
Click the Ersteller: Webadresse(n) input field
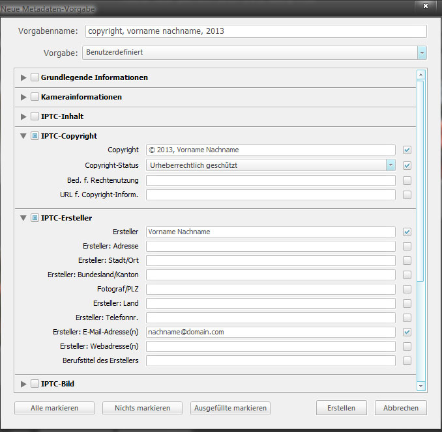(271, 346)
